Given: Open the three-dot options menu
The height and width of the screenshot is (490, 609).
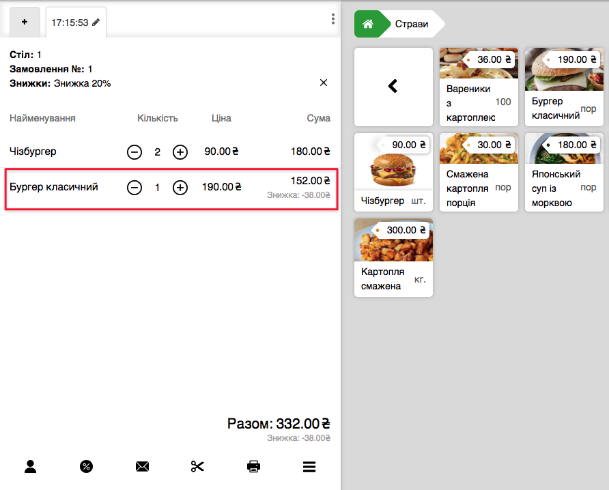Looking at the screenshot, I should click(x=332, y=19).
